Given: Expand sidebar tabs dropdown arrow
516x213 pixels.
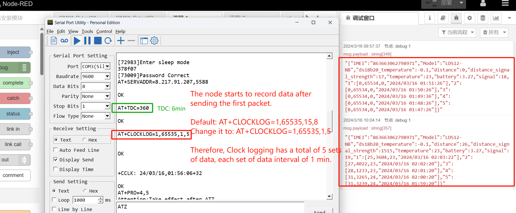Looking at the screenshot, I should tap(509, 18).
